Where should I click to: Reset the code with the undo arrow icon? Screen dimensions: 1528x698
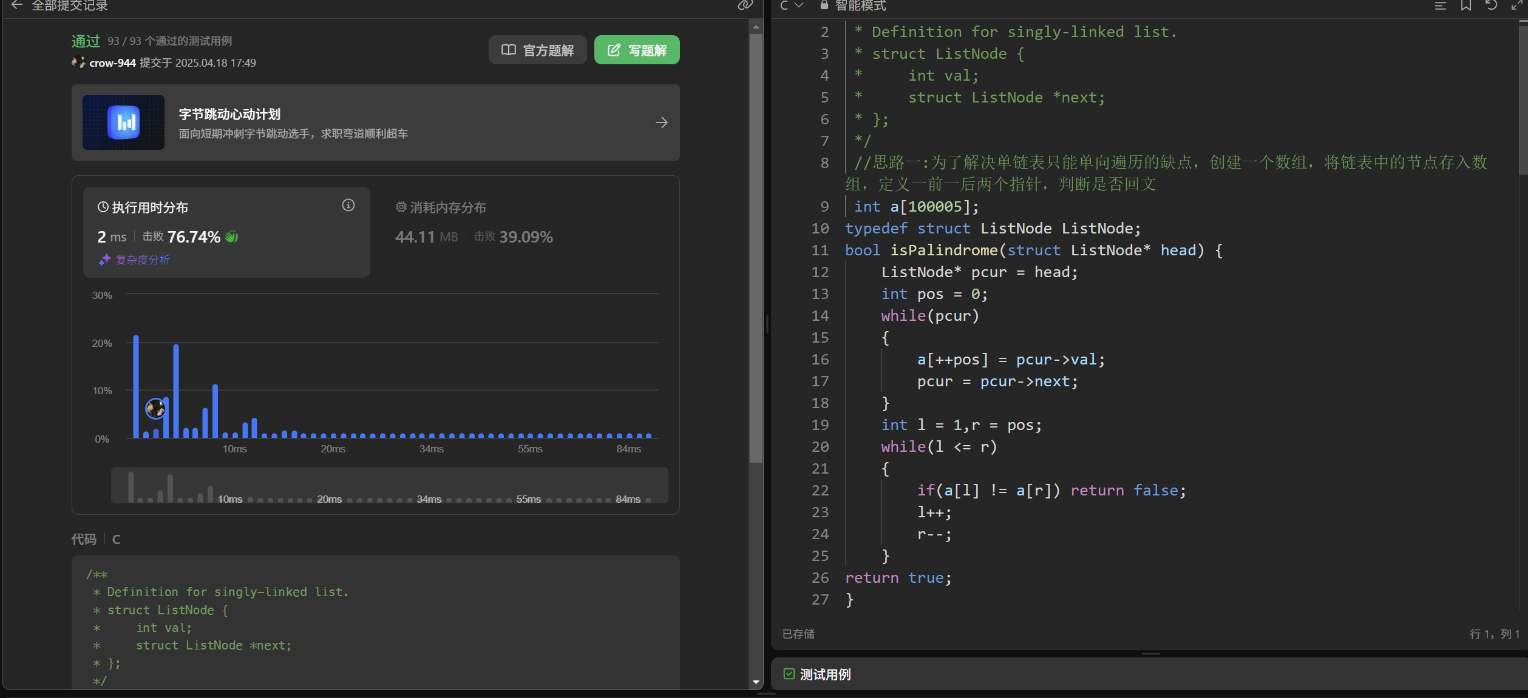coord(1492,5)
